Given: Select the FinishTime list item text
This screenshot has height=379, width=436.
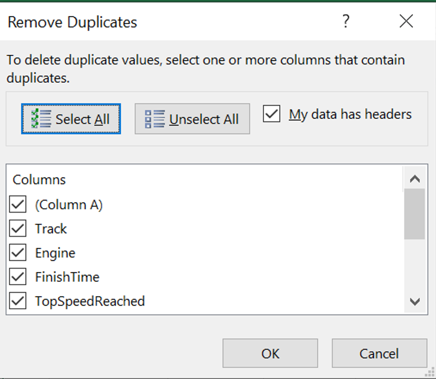Looking at the screenshot, I should 67,277.
